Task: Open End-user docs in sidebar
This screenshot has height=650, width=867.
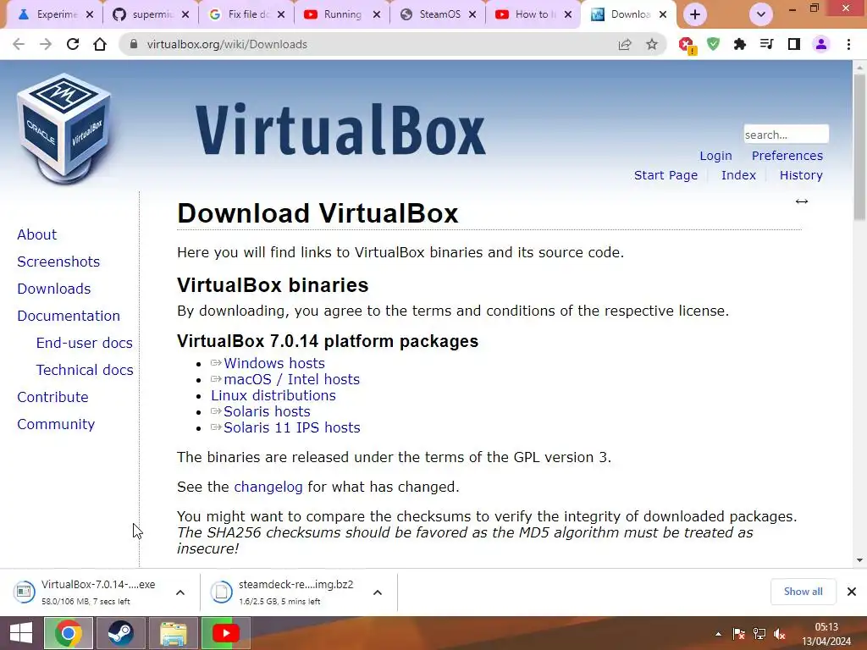Action: tap(84, 343)
